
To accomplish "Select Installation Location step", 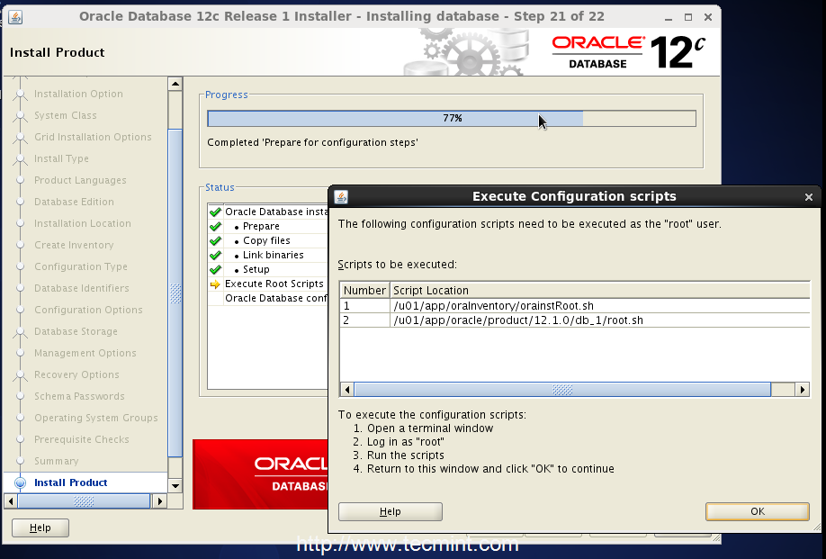I will (x=82, y=223).
